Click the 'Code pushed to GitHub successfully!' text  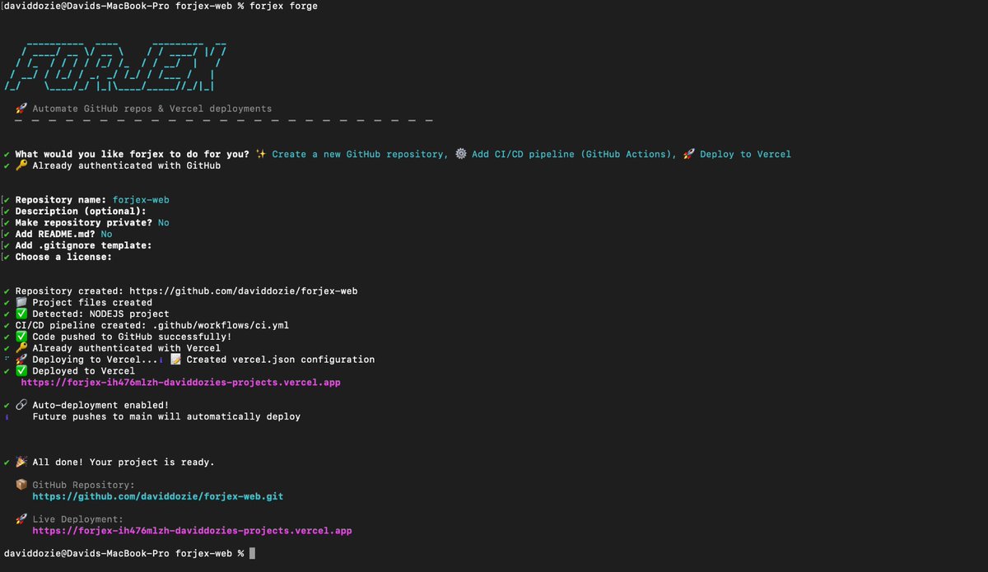click(x=132, y=337)
